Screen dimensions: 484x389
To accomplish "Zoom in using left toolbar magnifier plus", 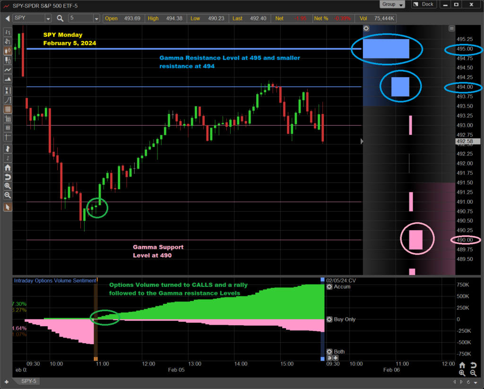I will click(x=8, y=186).
